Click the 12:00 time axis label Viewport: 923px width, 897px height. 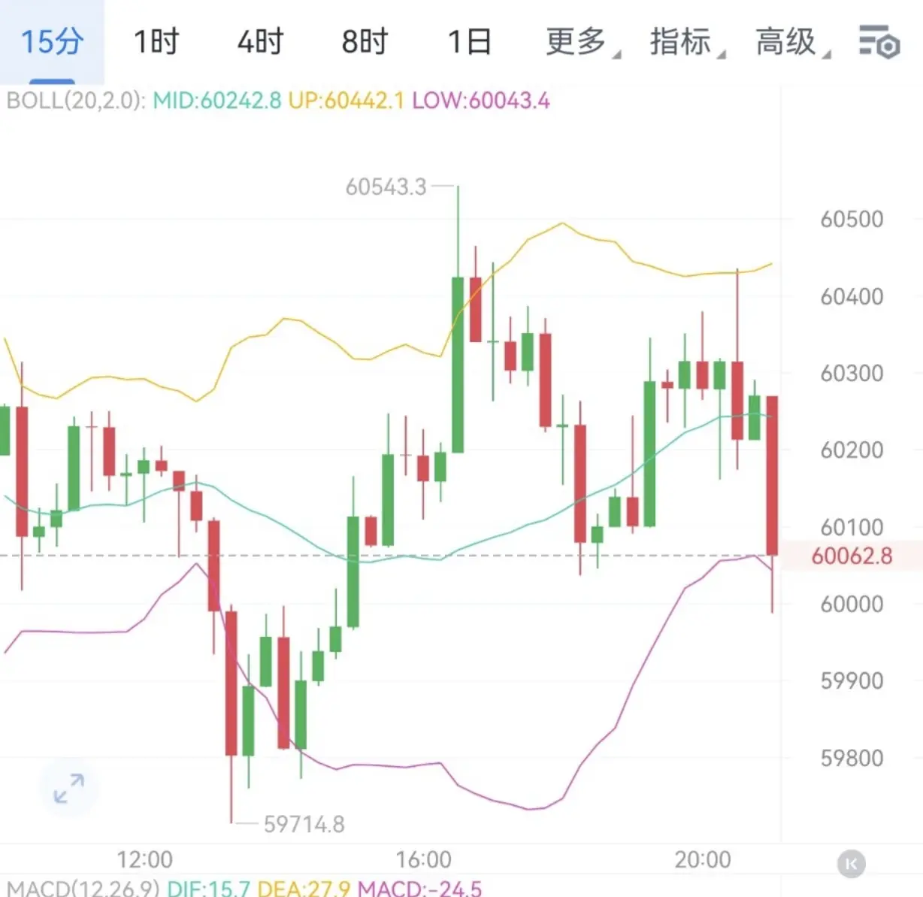145,859
